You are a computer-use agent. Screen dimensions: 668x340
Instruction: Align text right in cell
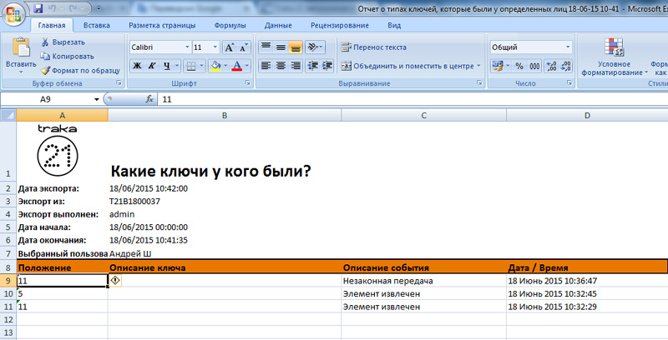point(296,66)
